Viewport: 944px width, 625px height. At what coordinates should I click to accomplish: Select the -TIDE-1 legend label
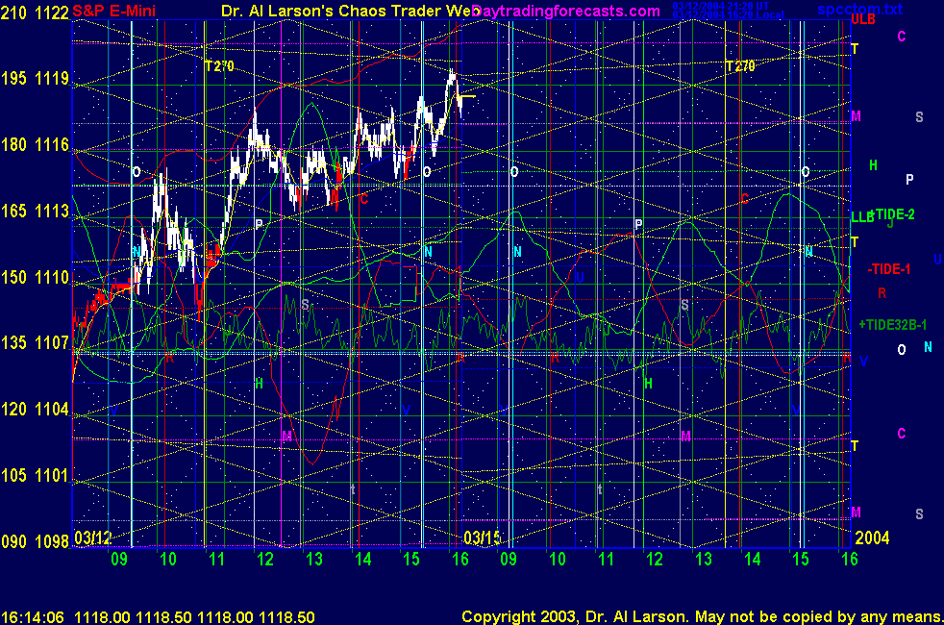(x=889, y=269)
